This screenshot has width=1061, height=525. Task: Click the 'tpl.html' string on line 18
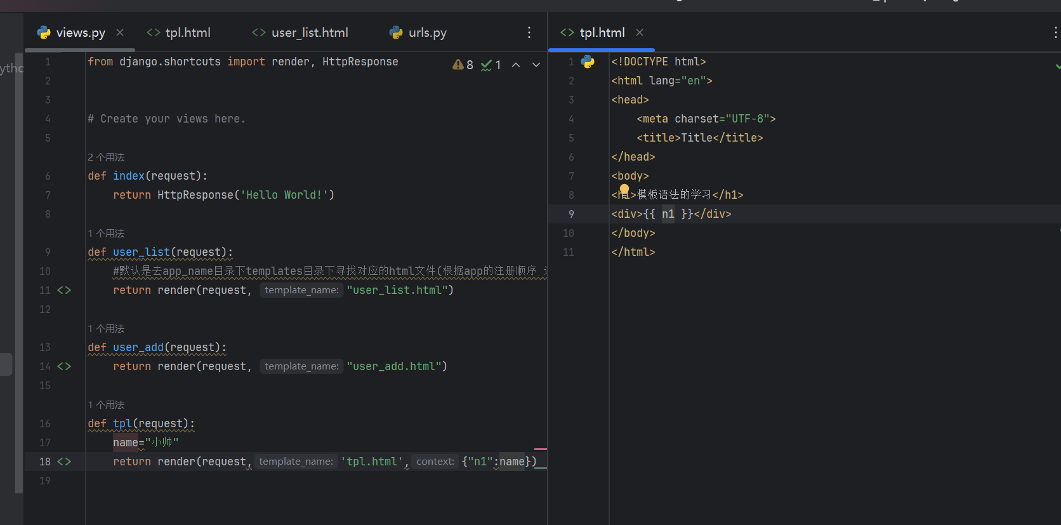click(372, 462)
